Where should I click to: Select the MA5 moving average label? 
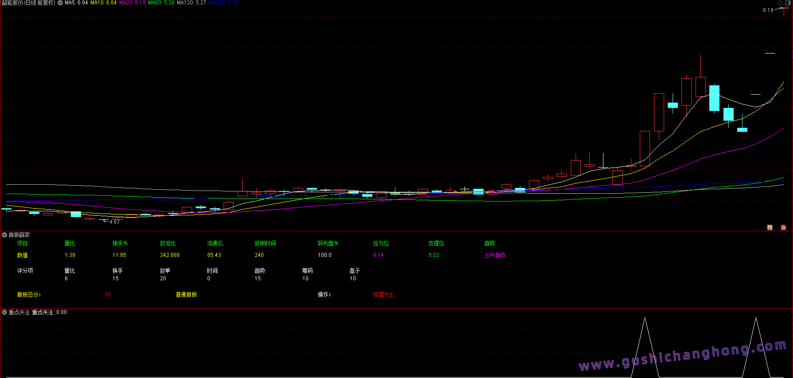pyautogui.click(x=76, y=3)
